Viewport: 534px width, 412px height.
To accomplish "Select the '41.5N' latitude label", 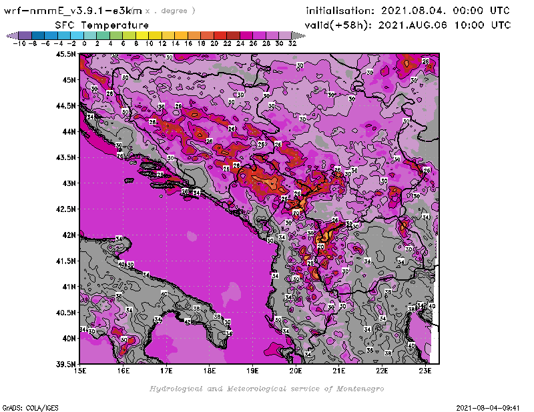I will pos(65,261).
